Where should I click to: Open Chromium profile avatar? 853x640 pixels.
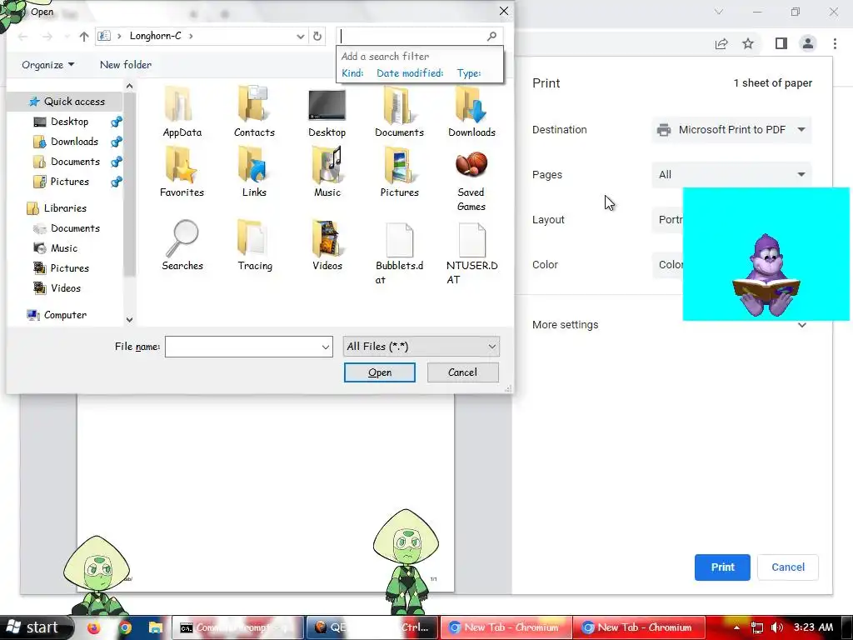point(808,43)
